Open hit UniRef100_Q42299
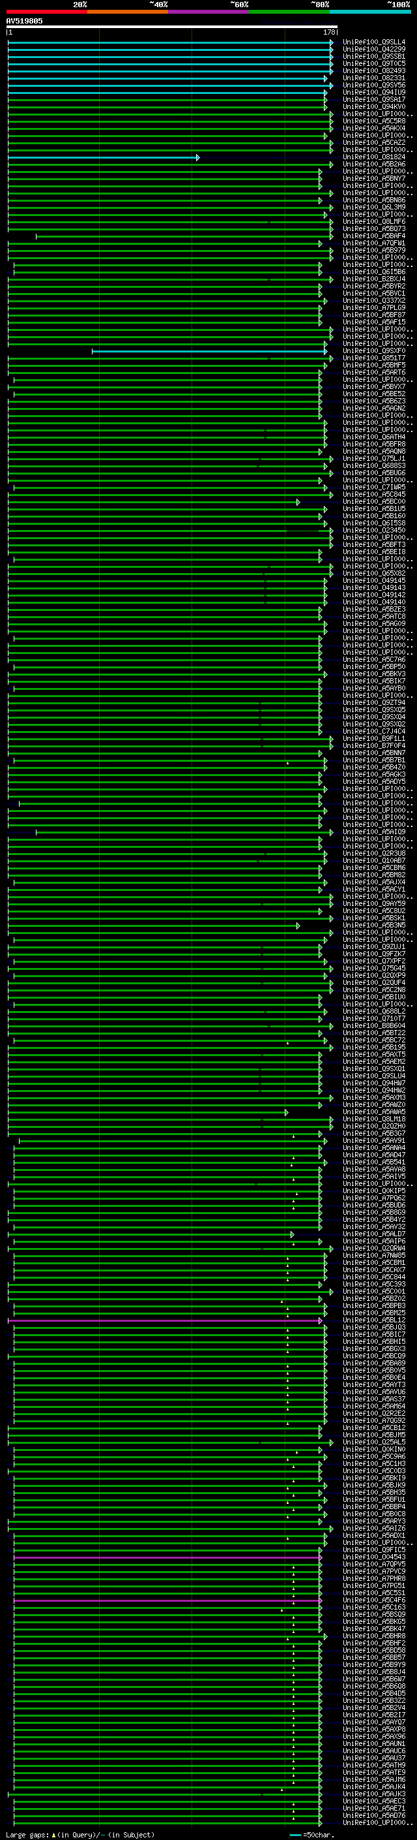Screen dimensions: 417x1840 (x=374, y=50)
